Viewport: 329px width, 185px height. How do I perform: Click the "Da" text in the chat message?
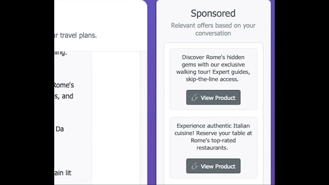coord(60,129)
